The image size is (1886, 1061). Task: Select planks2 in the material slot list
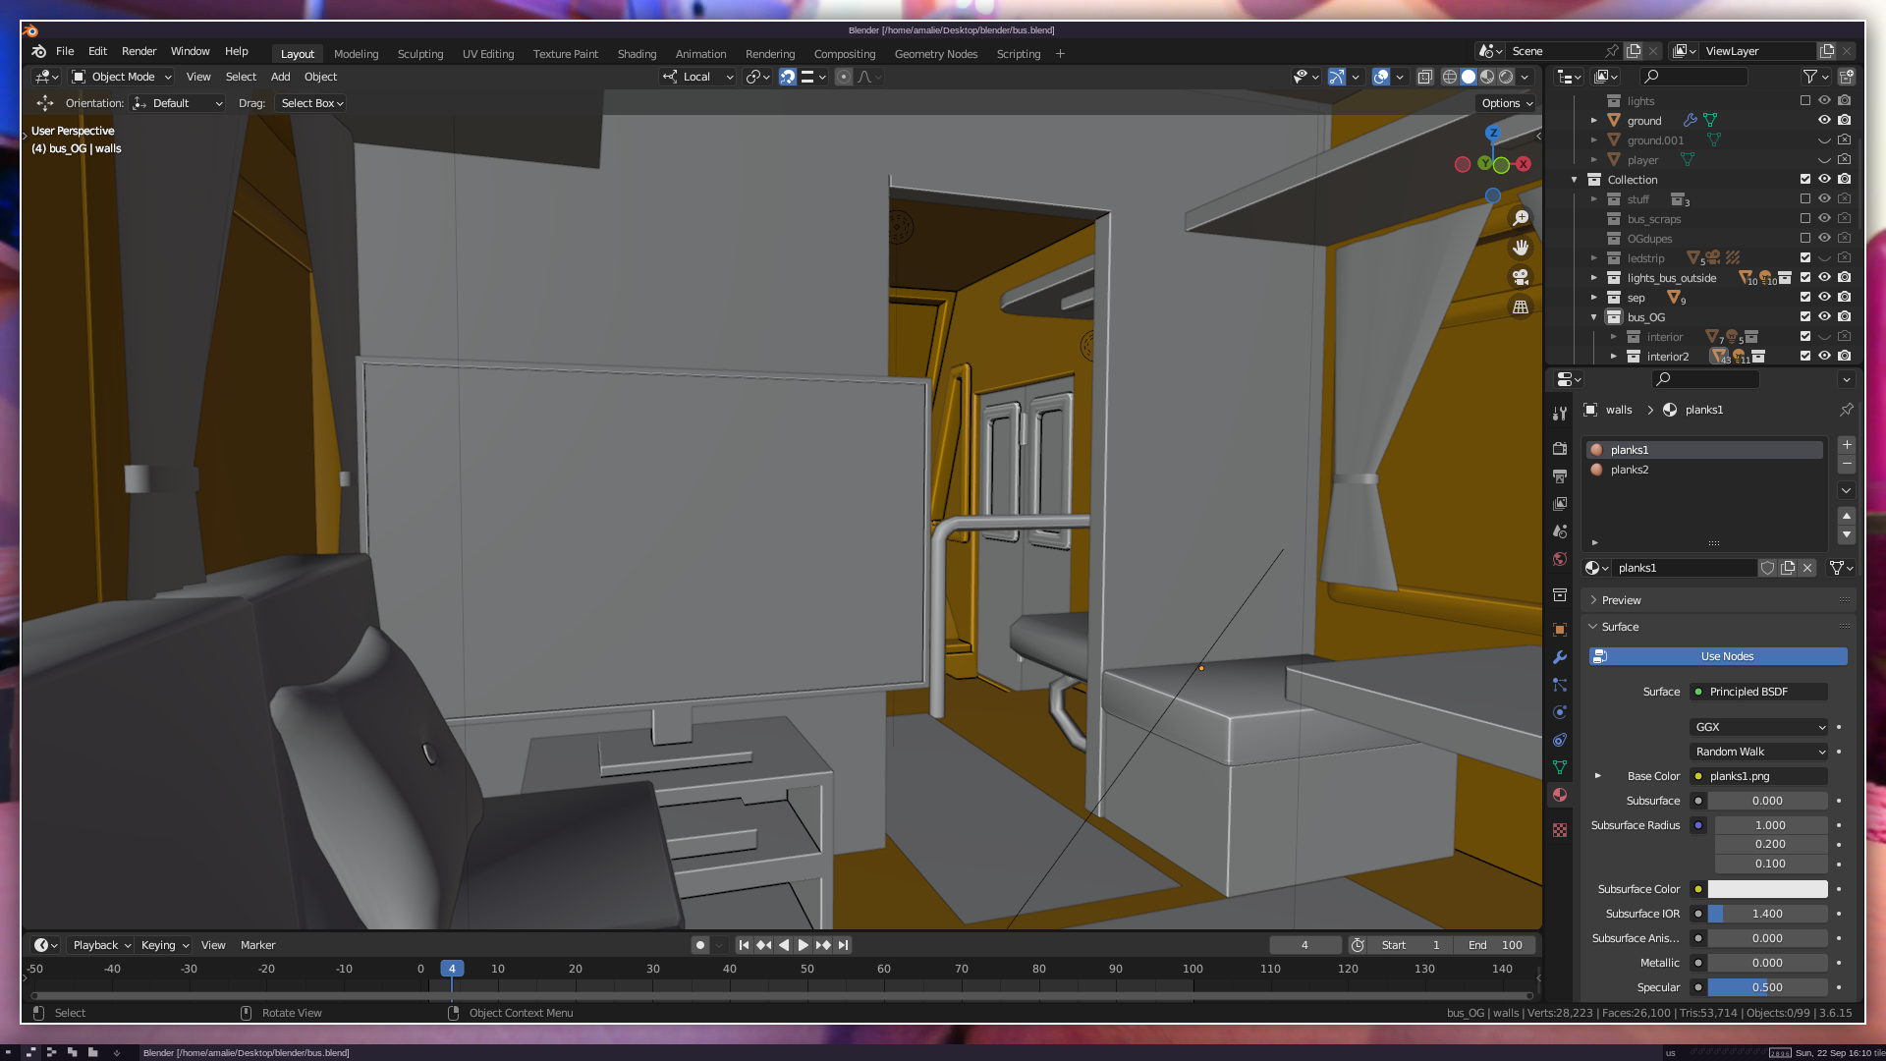(x=1630, y=470)
